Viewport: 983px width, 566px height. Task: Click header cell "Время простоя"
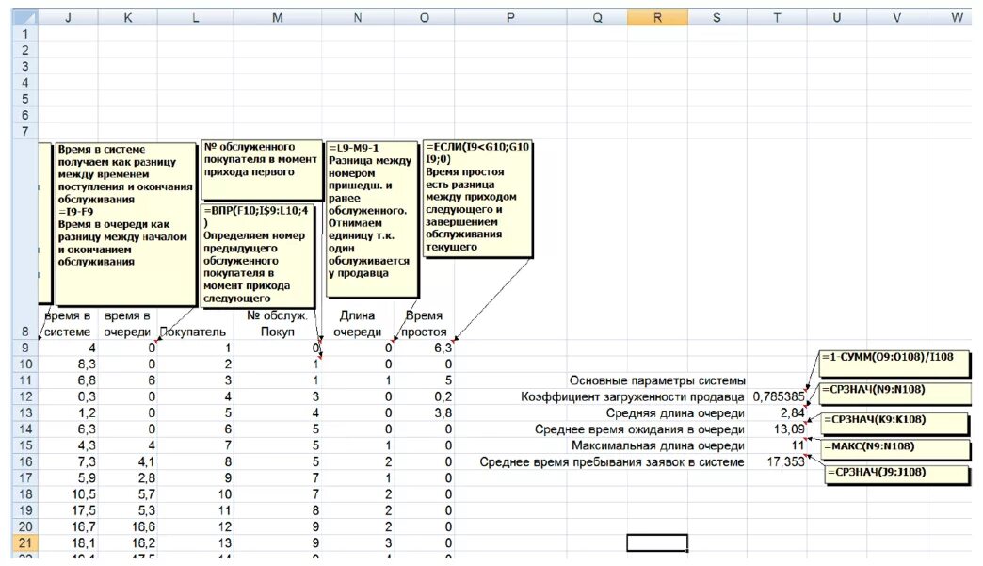(x=425, y=323)
